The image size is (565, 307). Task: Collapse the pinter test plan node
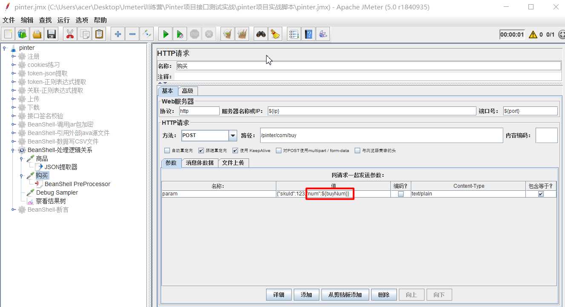pyautogui.click(x=5, y=48)
